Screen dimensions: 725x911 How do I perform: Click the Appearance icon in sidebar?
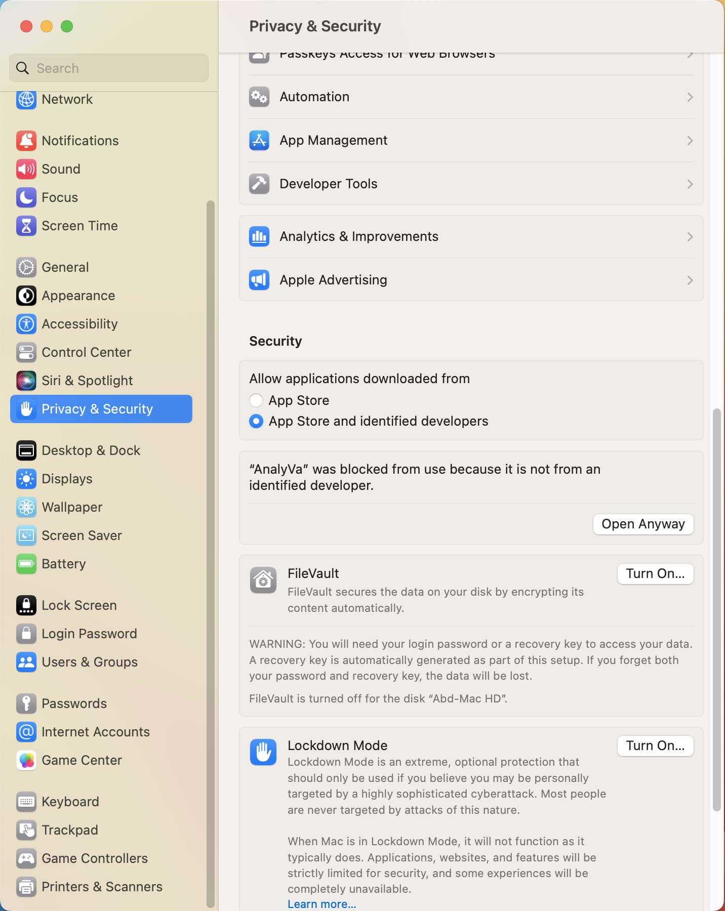point(26,296)
